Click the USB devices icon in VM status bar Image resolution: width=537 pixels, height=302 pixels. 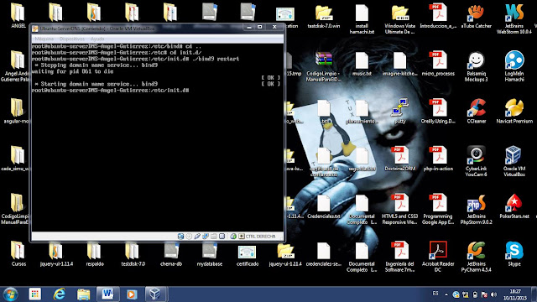[197, 237]
